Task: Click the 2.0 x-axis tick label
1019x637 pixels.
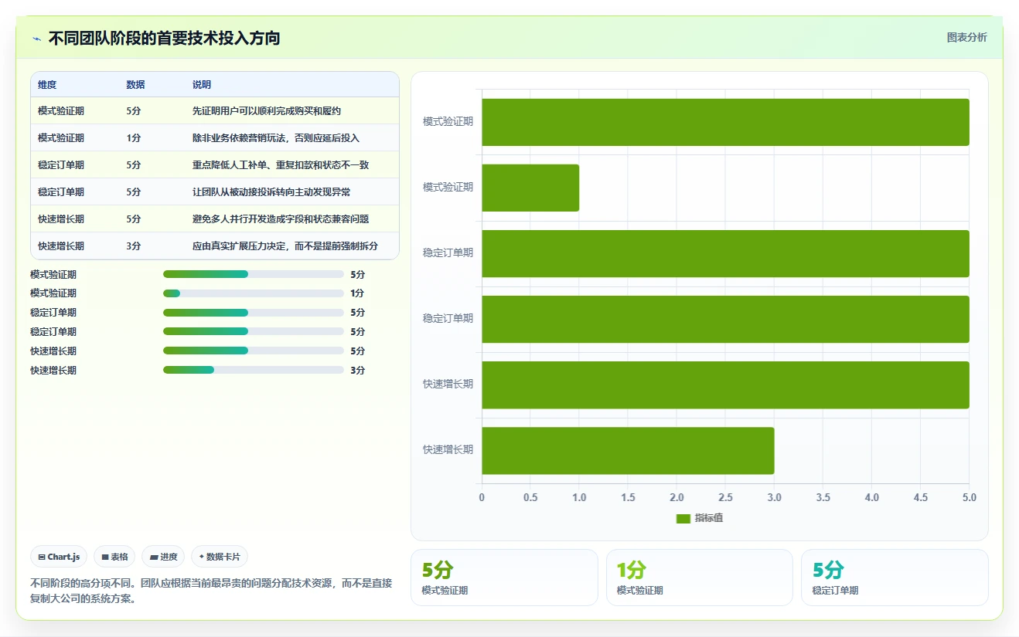Action: (x=676, y=498)
